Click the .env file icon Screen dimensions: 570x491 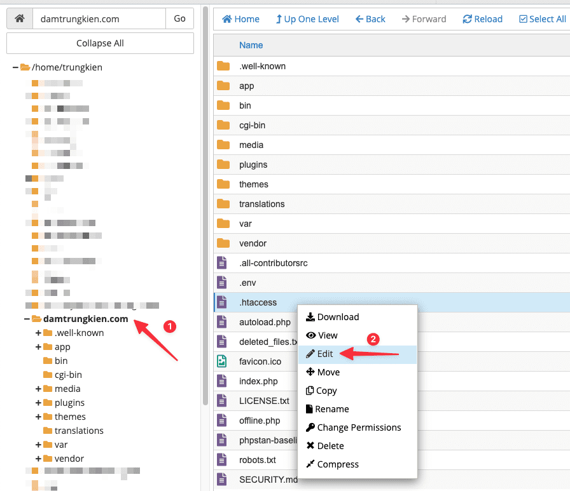(x=222, y=283)
